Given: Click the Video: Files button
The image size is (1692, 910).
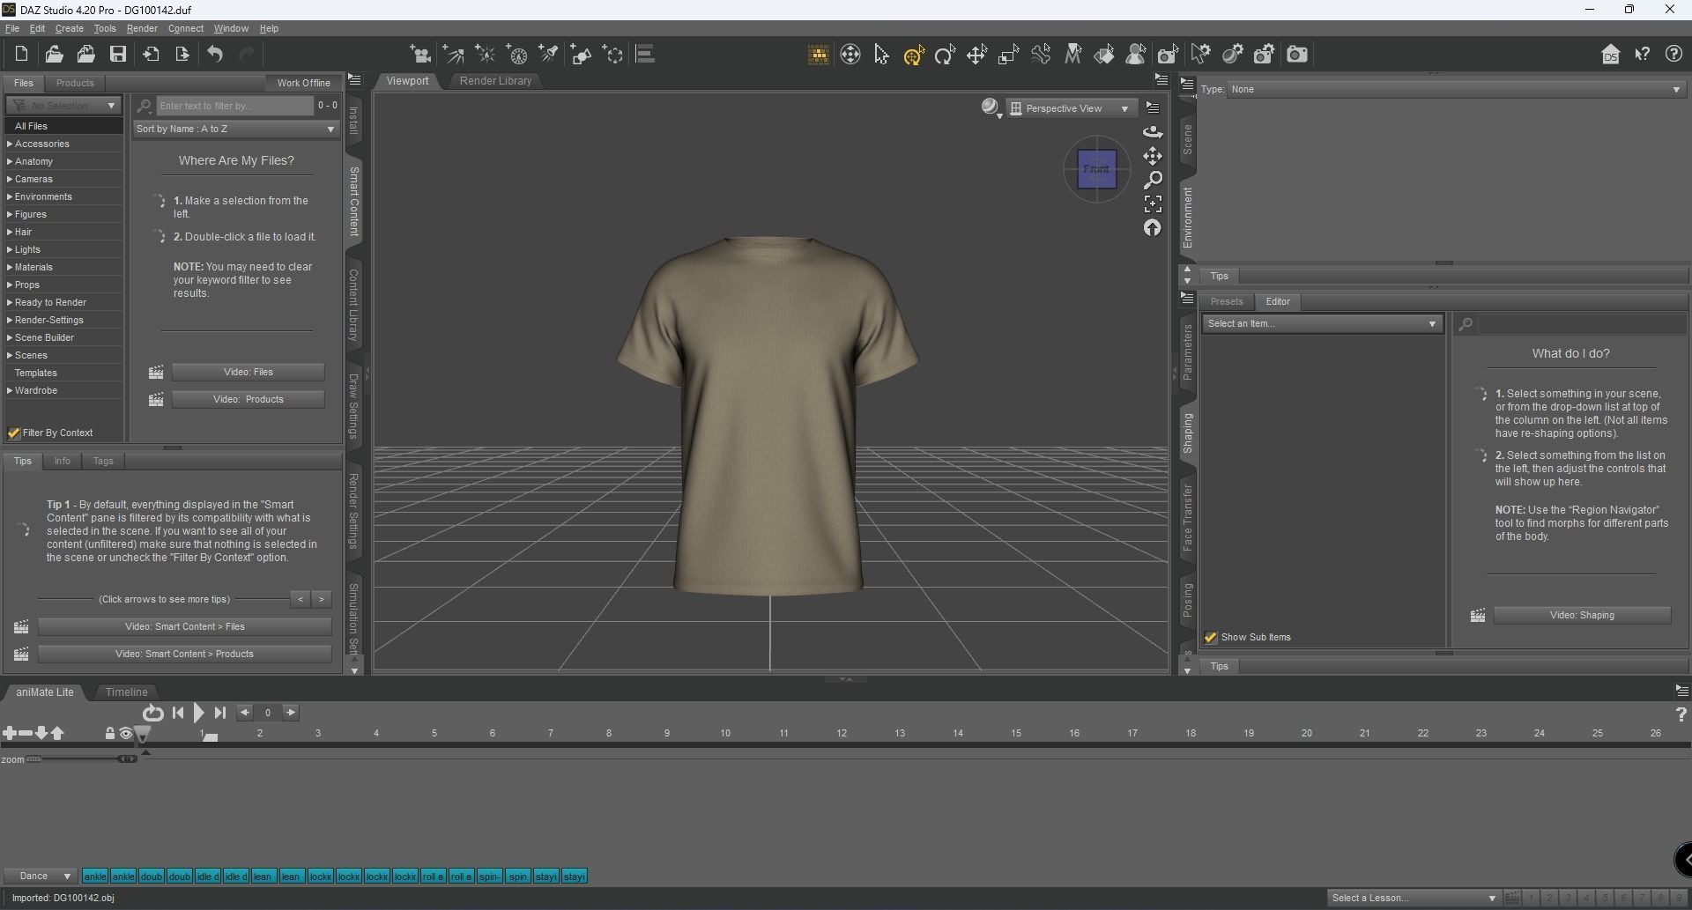Looking at the screenshot, I should 249,372.
